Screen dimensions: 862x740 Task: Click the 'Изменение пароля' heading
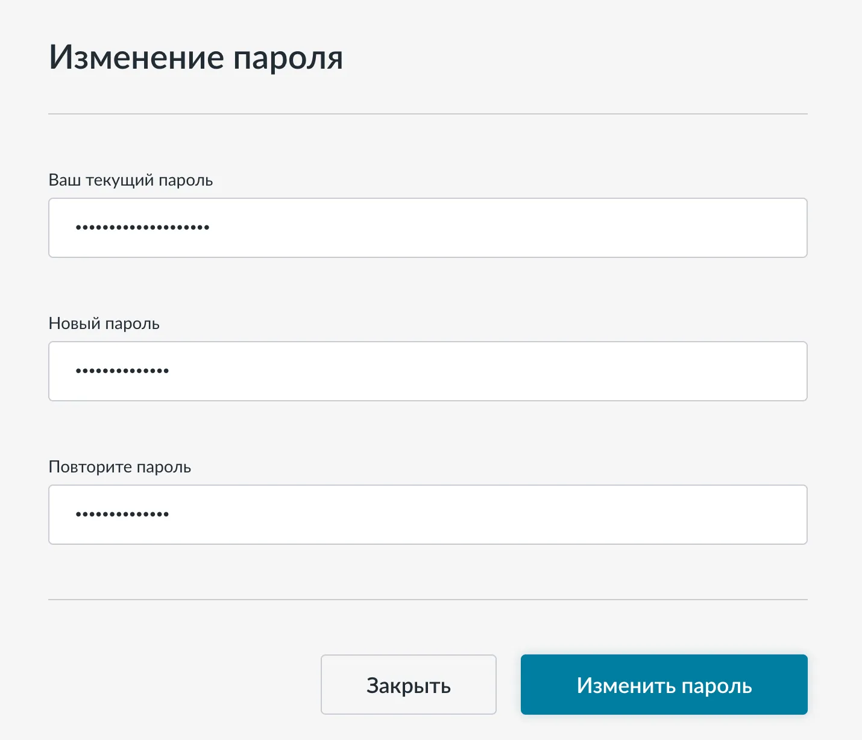196,58
